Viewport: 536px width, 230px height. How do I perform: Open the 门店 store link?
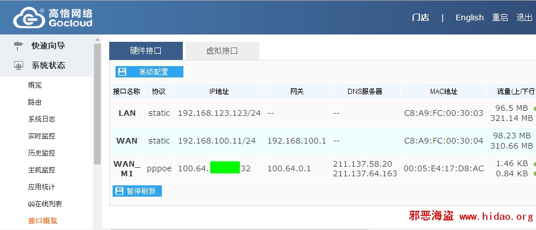[x=421, y=18]
